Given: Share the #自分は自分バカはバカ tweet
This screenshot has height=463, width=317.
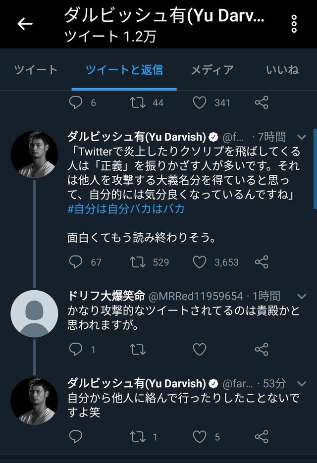Looking at the screenshot, I should click(262, 262).
